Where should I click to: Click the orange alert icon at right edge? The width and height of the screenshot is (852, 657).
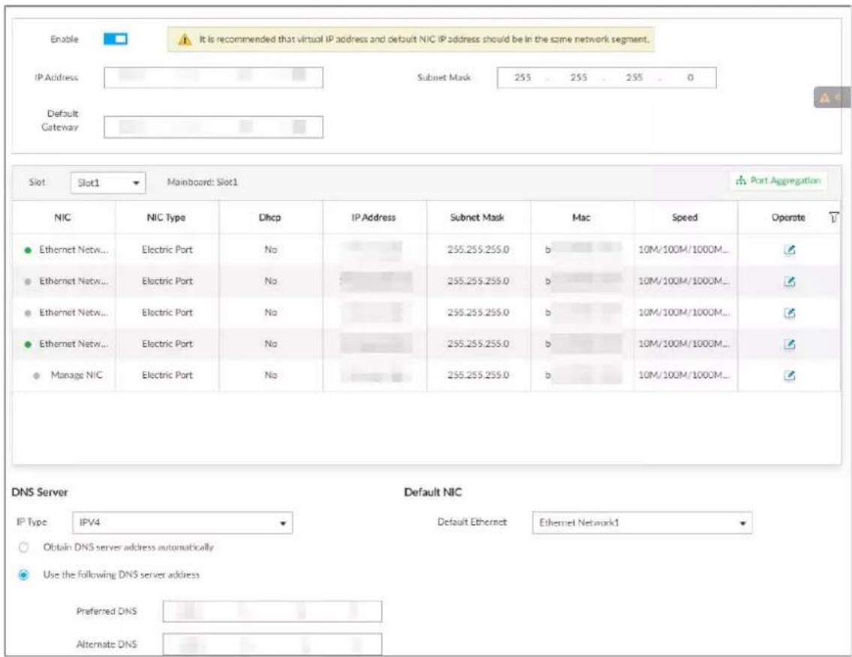[x=825, y=97]
